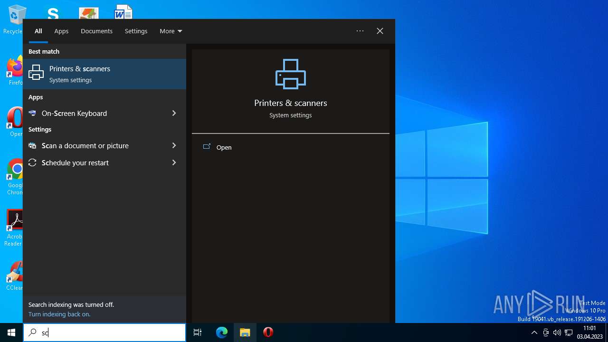The width and height of the screenshot is (608, 342).
Task: Click the Windows Start button
Action: point(11,332)
